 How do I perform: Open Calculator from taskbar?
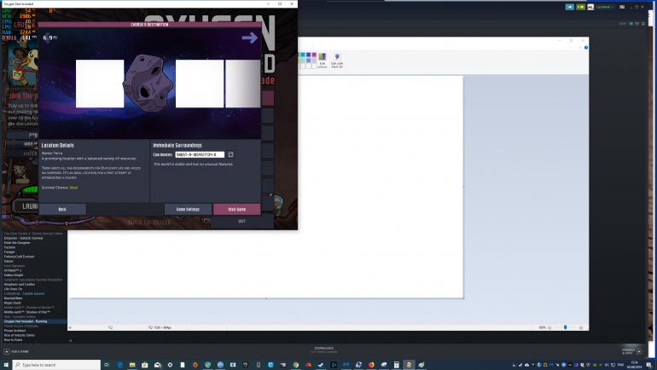[x=397, y=365]
